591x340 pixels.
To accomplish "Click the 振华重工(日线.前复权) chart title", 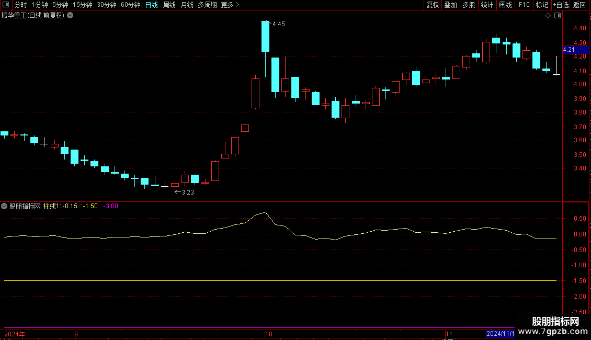I will tap(33, 16).
